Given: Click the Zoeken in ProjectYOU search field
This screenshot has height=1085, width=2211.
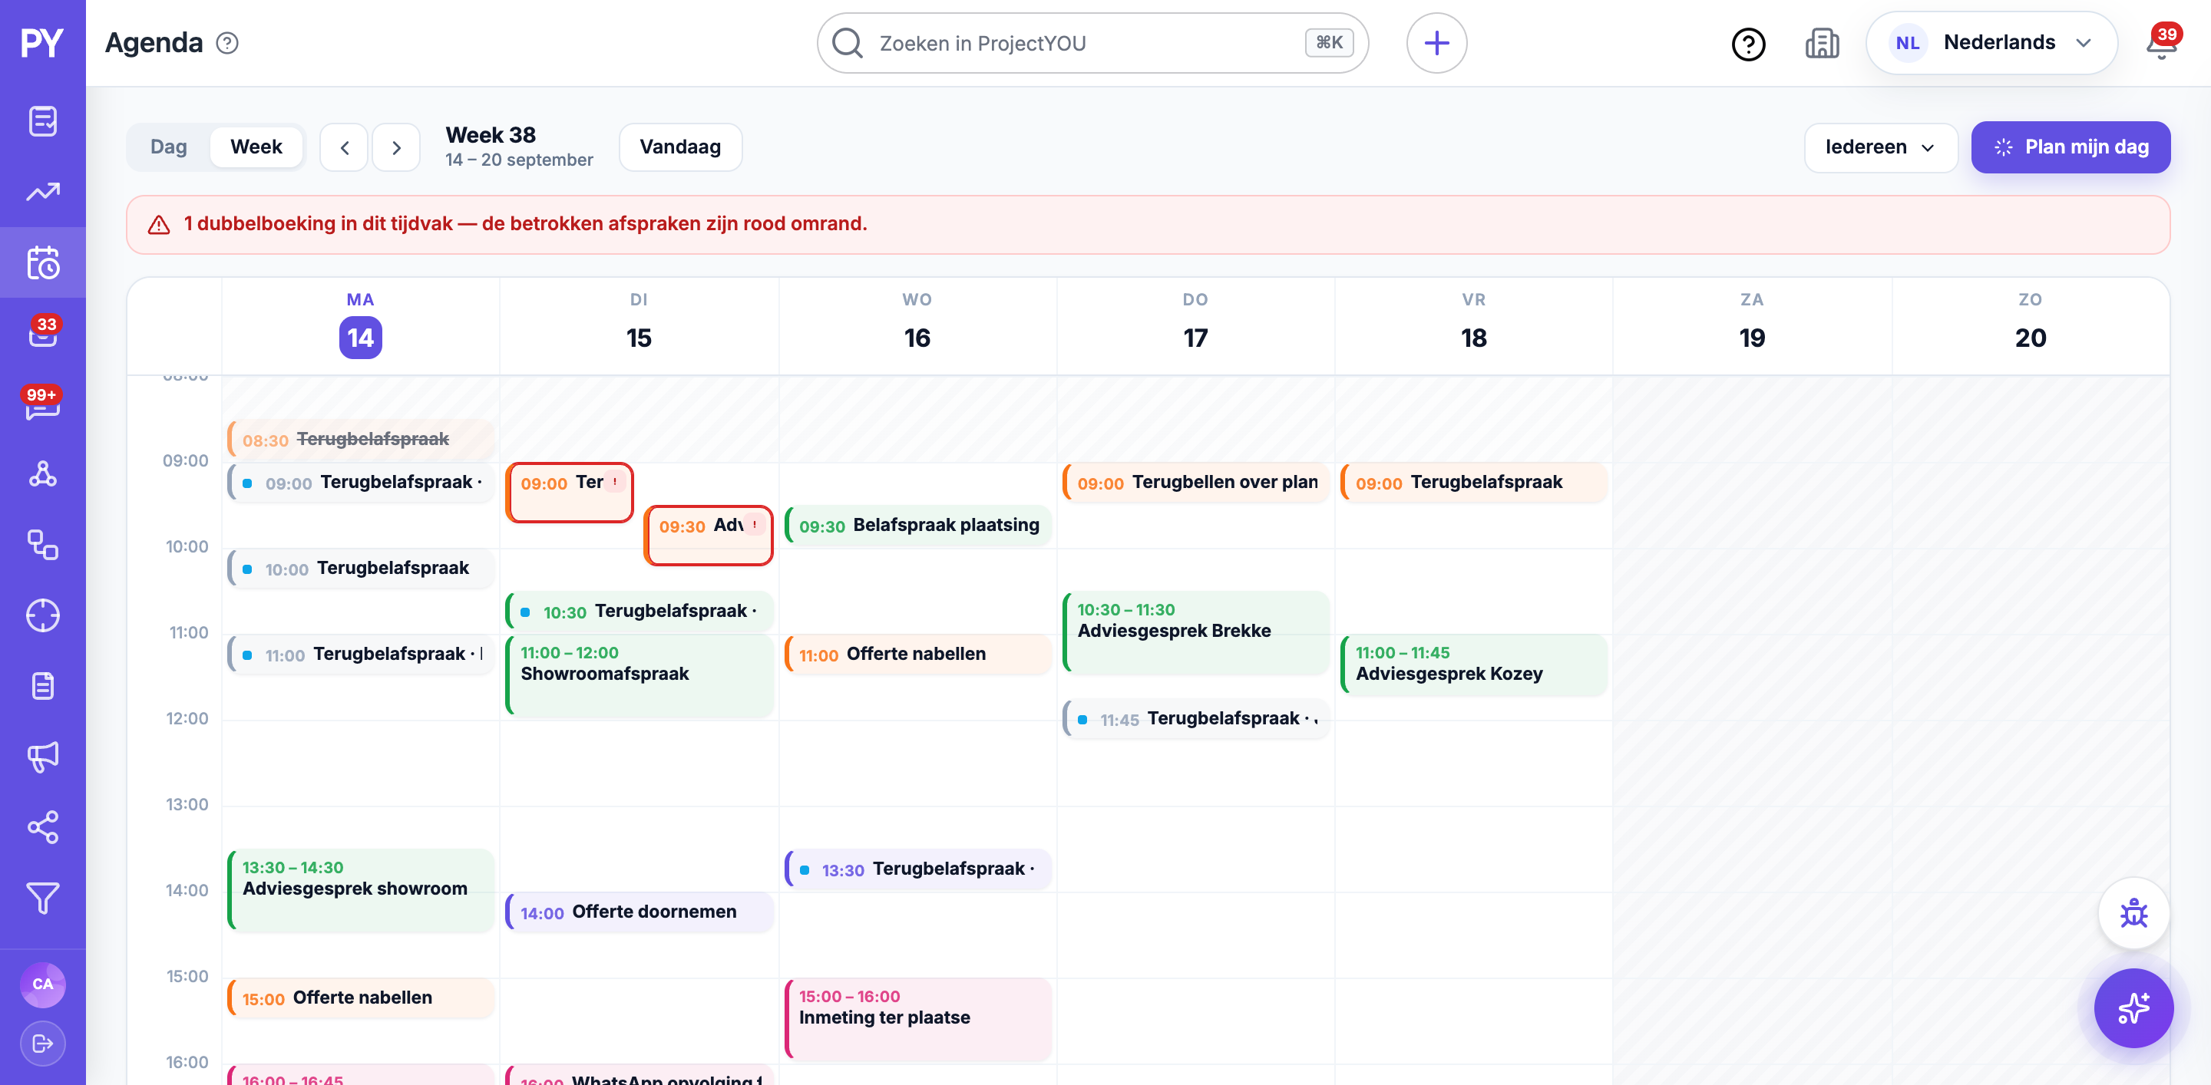Looking at the screenshot, I should pos(1092,43).
